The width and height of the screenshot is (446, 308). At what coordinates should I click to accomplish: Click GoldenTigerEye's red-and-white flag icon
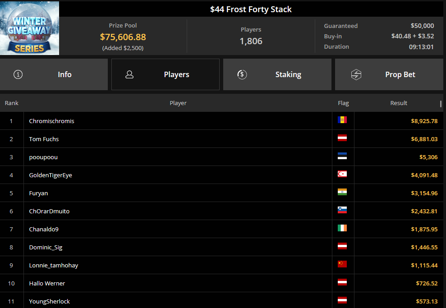pos(342,174)
